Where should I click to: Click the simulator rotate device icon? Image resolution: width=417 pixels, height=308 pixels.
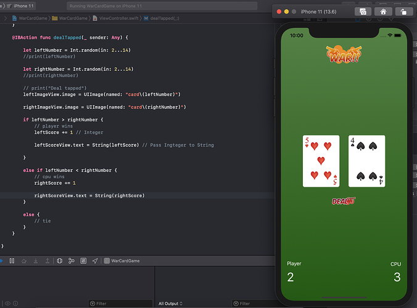pos(403,11)
